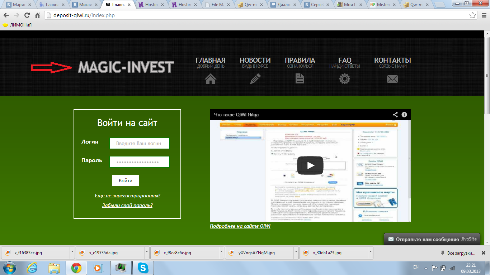Viewport: 490px width, 275px height.
Task: Switch to the Михаи browser tab
Action: click(x=85, y=5)
